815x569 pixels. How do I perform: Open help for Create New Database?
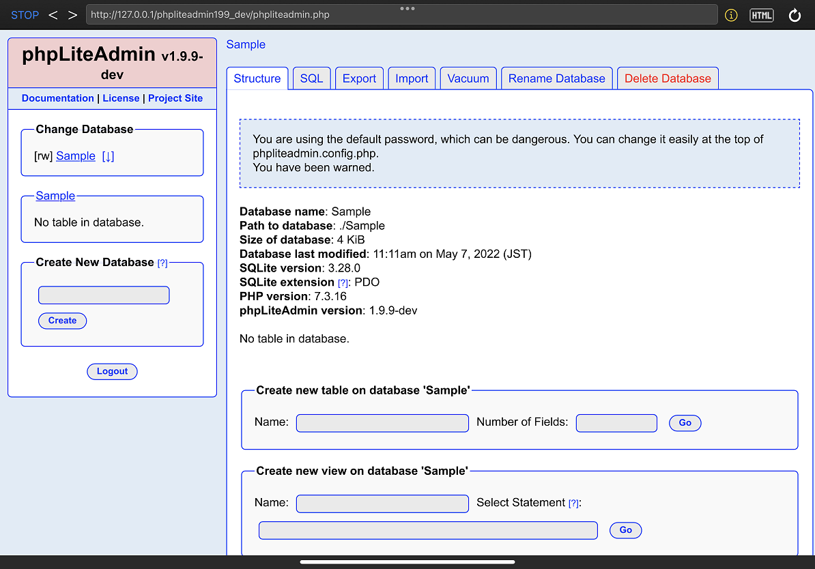(x=162, y=263)
